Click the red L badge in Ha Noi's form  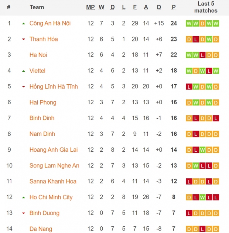click(x=202, y=55)
